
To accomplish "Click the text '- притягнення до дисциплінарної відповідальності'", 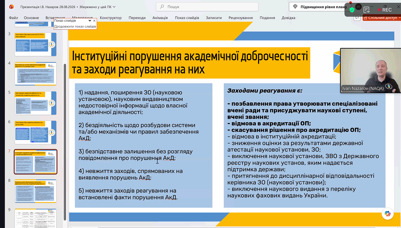I will [x=301, y=176].
